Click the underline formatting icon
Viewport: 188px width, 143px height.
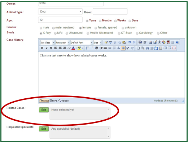(x=51, y=48)
